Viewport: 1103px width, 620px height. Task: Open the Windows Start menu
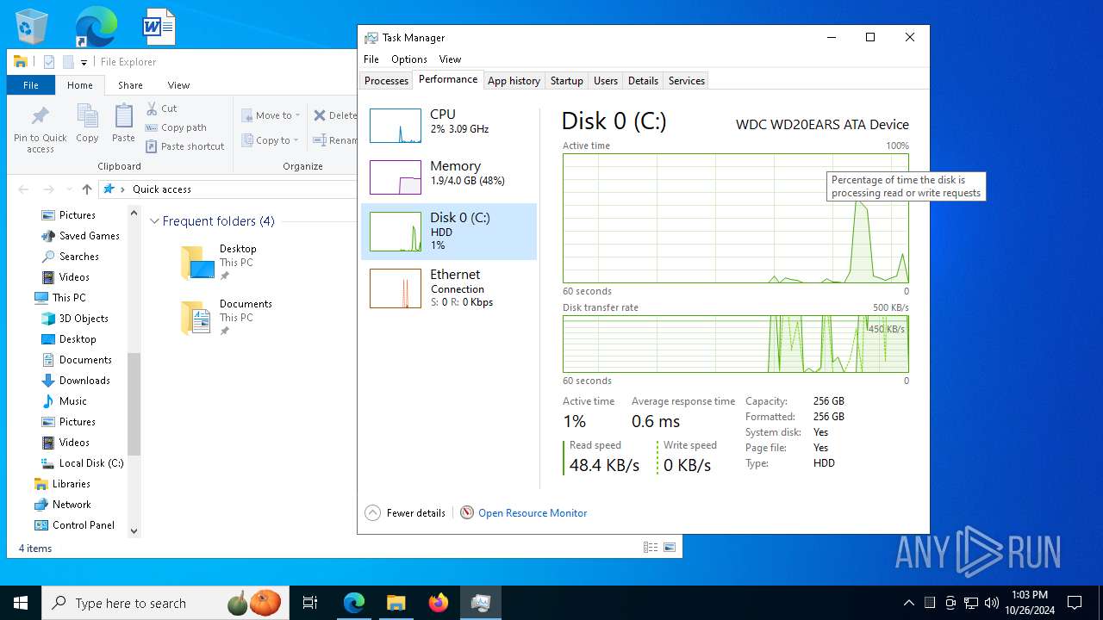point(21,603)
